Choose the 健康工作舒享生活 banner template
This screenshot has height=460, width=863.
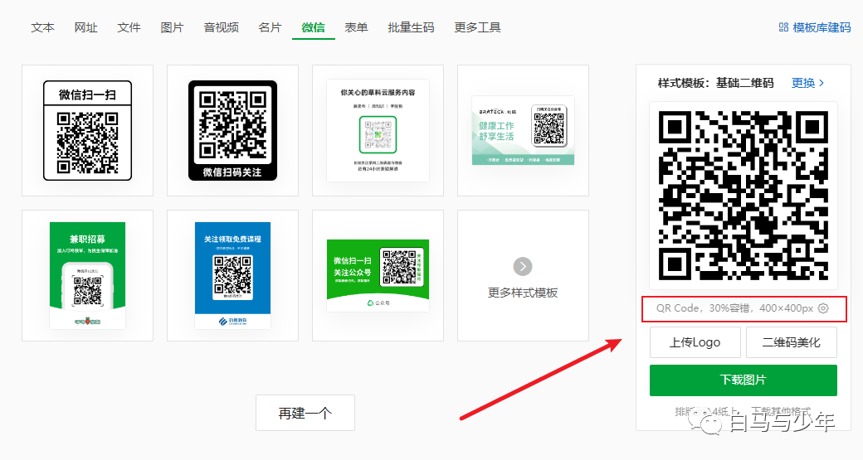[x=523, y=130]
